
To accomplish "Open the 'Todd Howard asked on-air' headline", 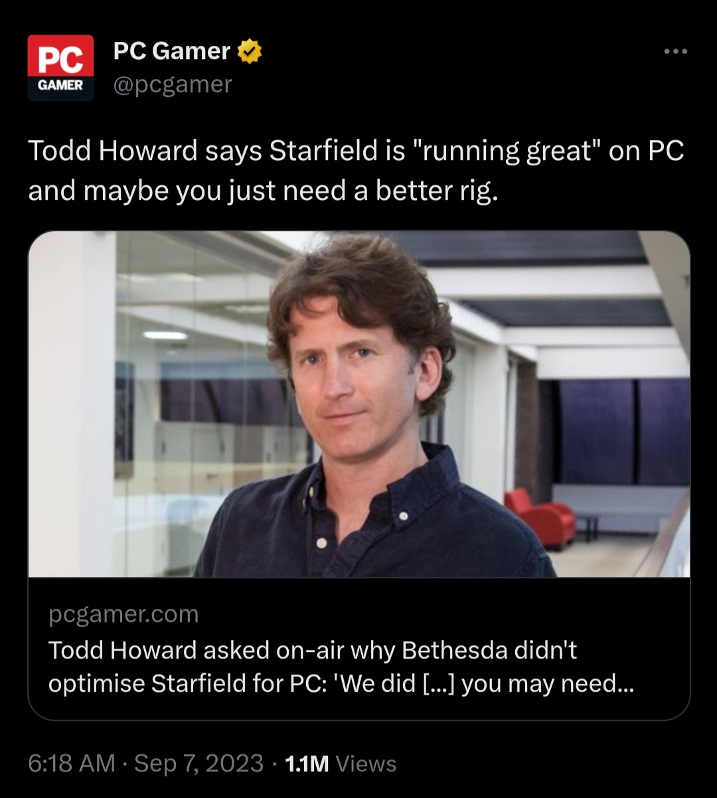I will 312,651.
